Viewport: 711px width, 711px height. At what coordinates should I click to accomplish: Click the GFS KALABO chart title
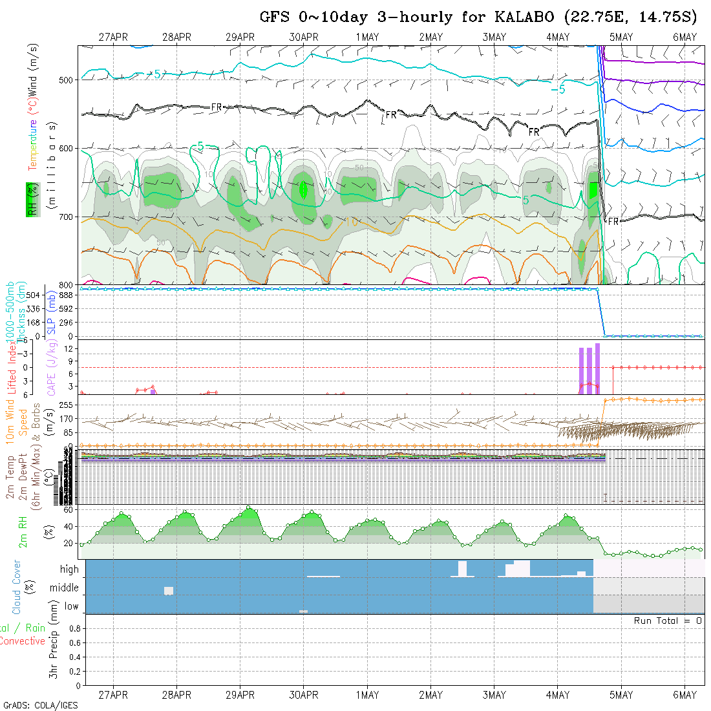pos(478,17)
